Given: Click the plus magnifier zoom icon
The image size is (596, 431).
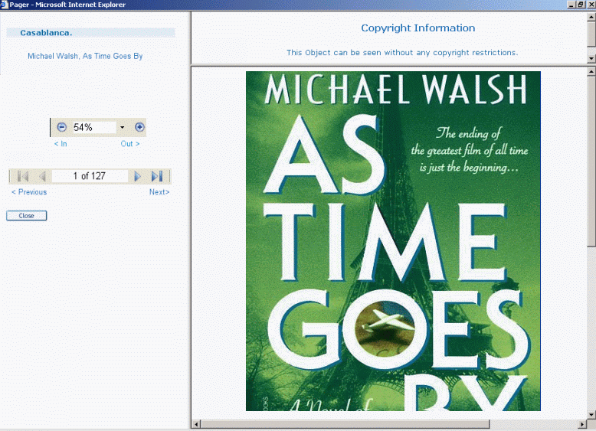Looking at the screenshot, I should click(x=139, y=127).
